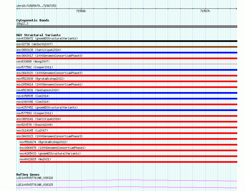
Task: Click nsv5522839 ByrskaBishop2022 label
Action: click(x=40, y=79)
